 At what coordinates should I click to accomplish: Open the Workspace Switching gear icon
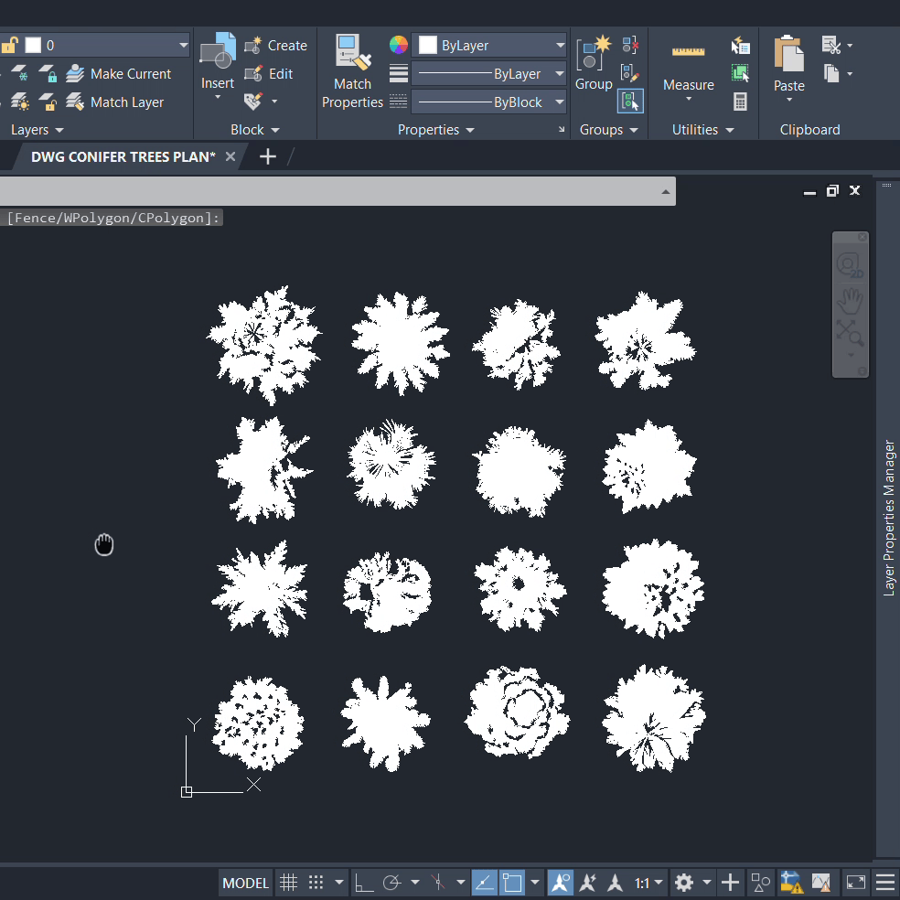click(683, 883)
